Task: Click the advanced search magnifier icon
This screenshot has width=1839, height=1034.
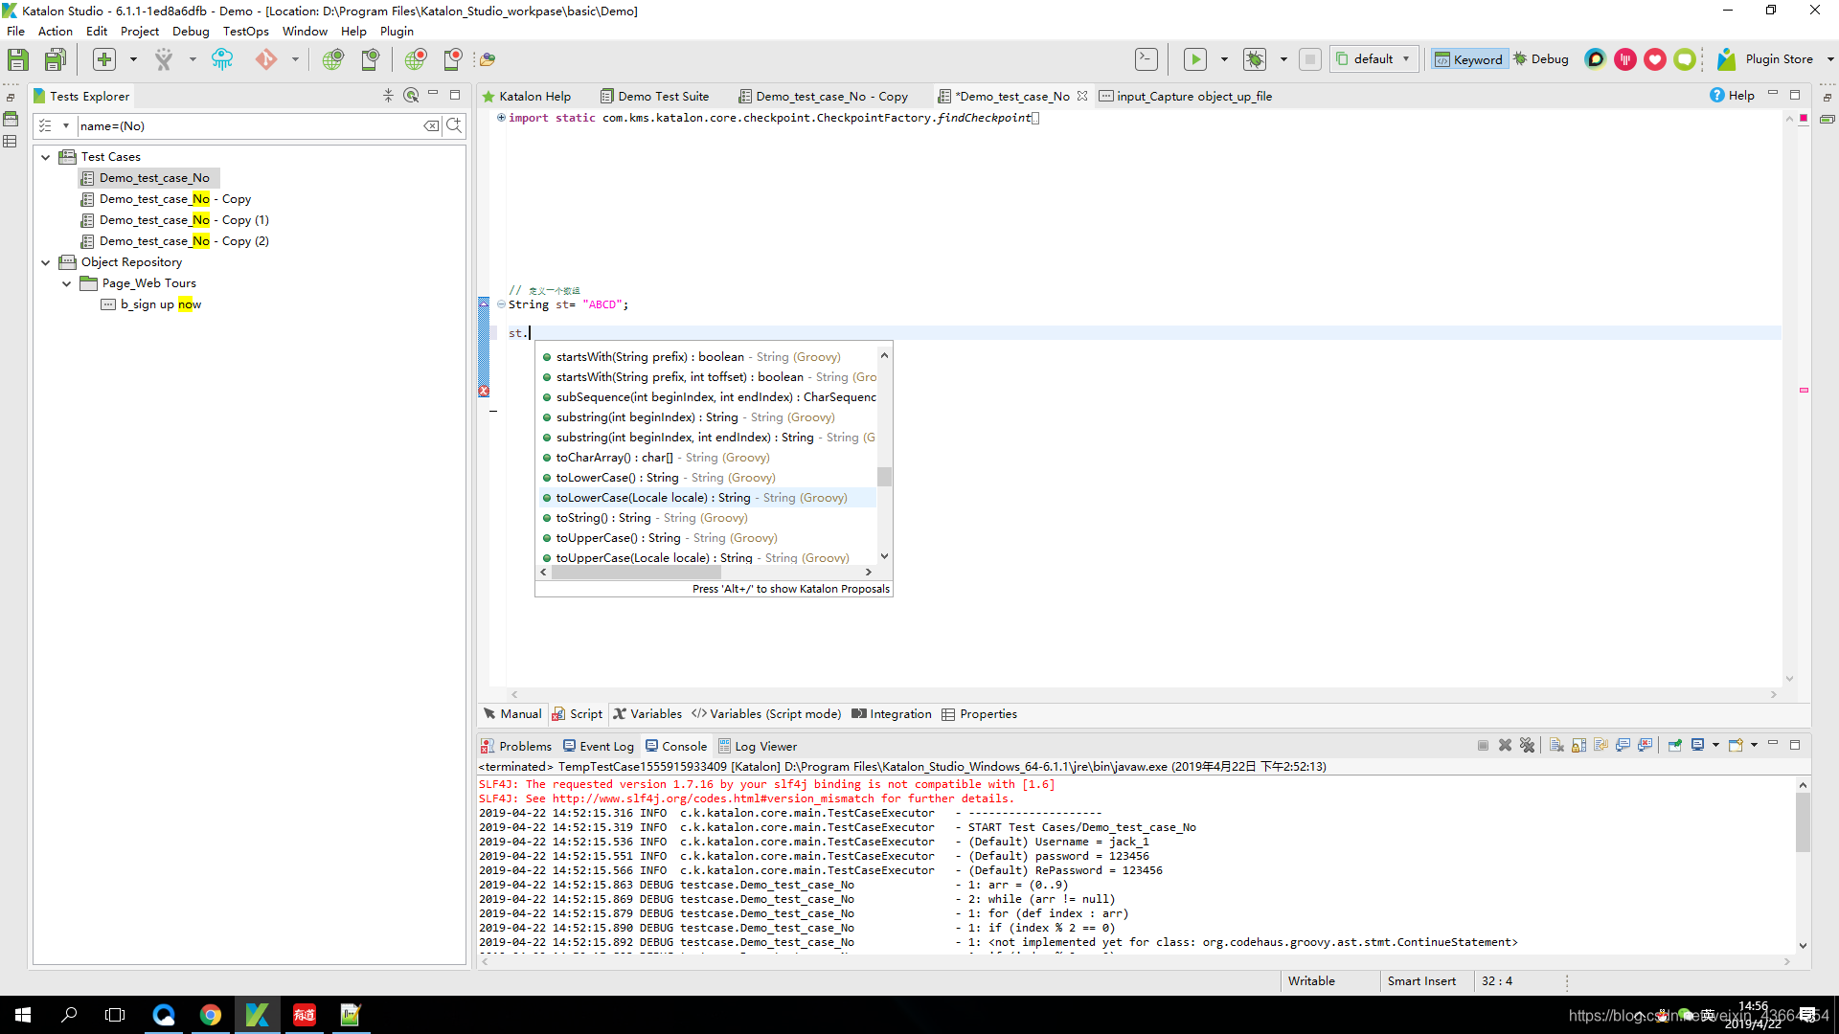Action: (455, 126)
